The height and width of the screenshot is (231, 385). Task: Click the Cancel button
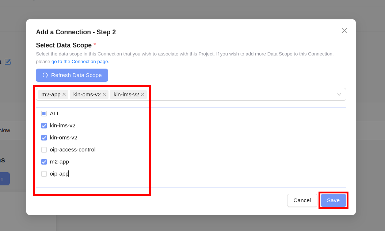[x=302, y=200]
